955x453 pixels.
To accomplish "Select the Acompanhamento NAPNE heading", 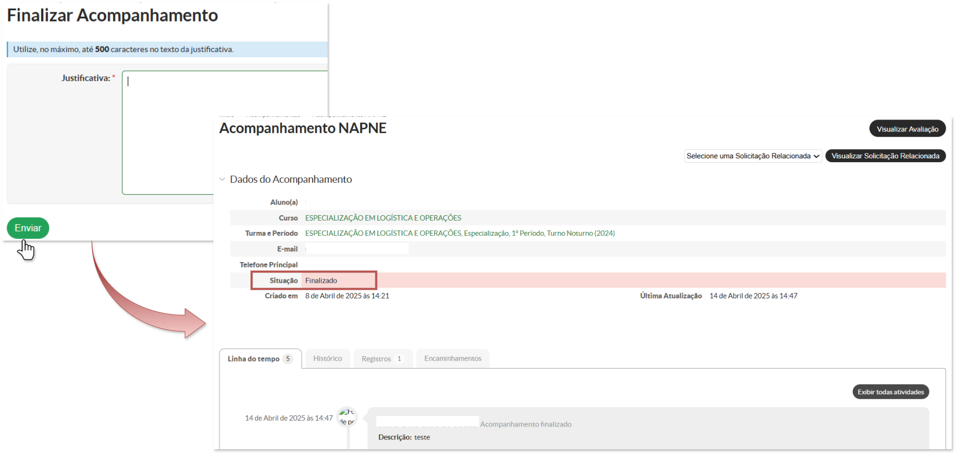I will coord(303,128).
